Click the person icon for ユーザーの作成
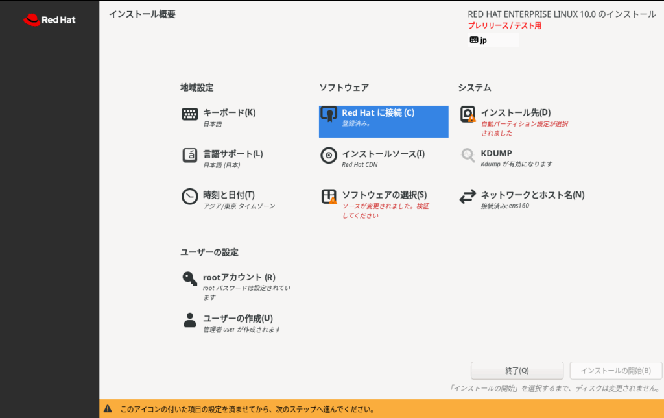Viewport: 664px width, 418px height. click(x=189, y=320)
